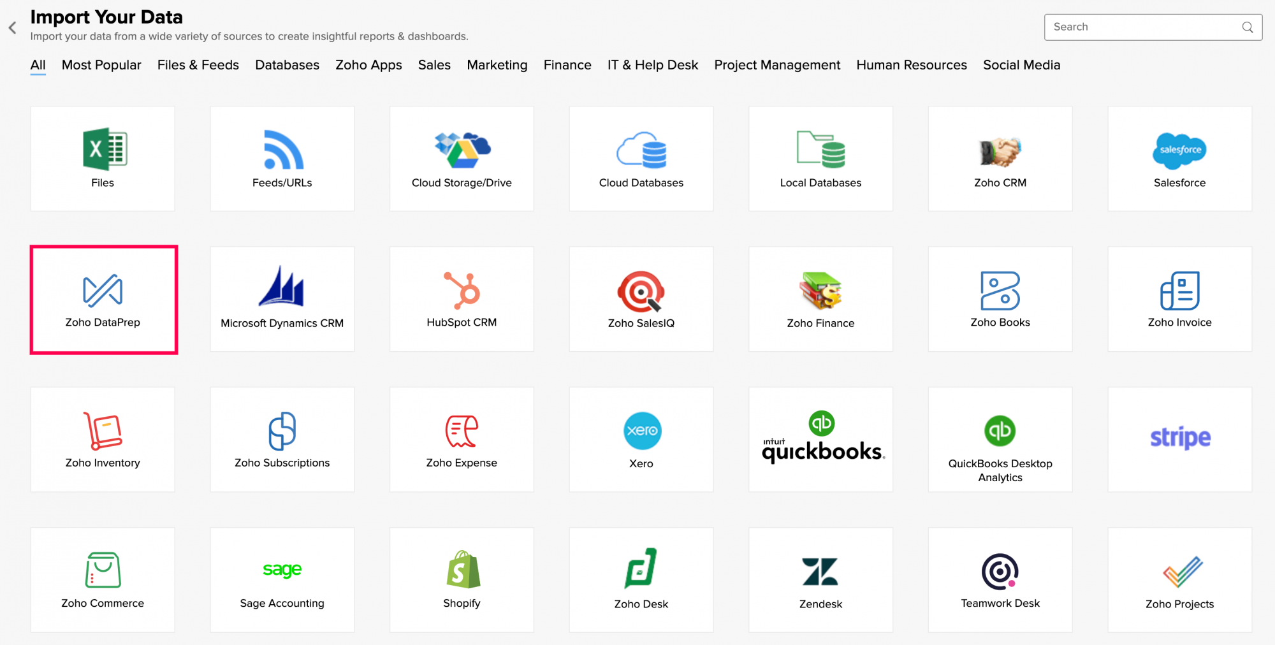Select the Microsoft Dynamics CRM logo
Screen dimensions: 1275x645
pyautogui.click(x=282, y=286)
